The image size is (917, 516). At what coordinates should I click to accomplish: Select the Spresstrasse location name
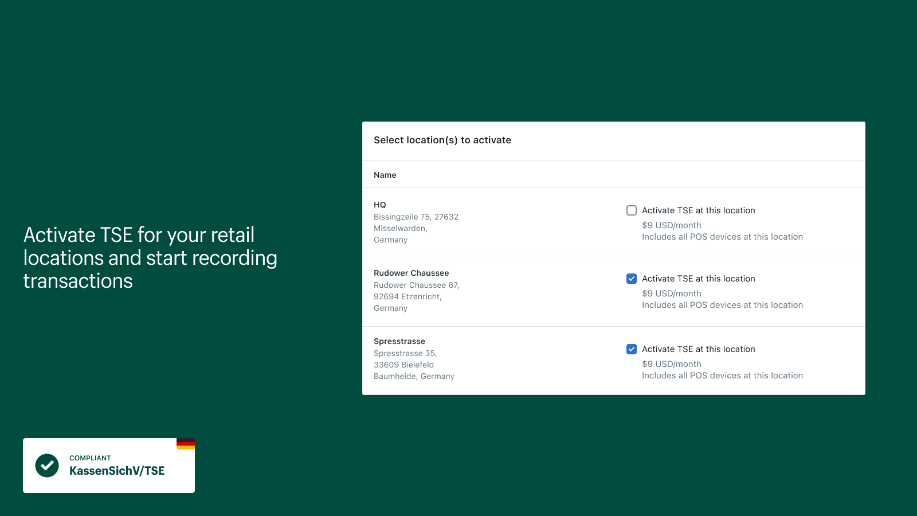399,341
